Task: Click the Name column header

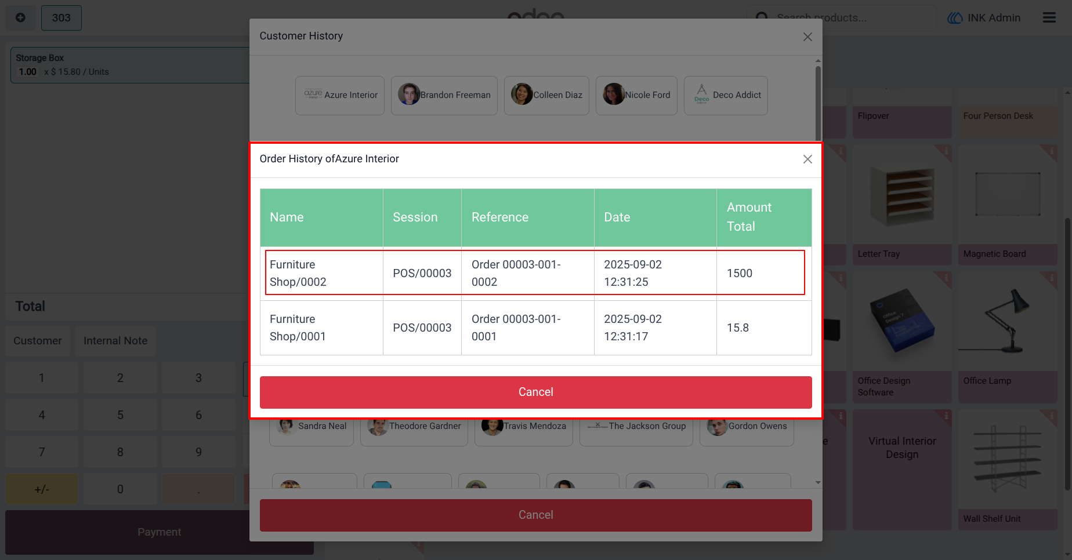Action: click(x=321, y=217)
